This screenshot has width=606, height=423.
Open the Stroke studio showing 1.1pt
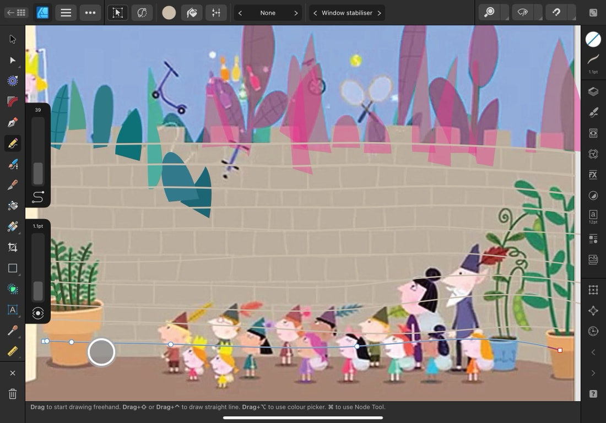[x=593, y=63]
